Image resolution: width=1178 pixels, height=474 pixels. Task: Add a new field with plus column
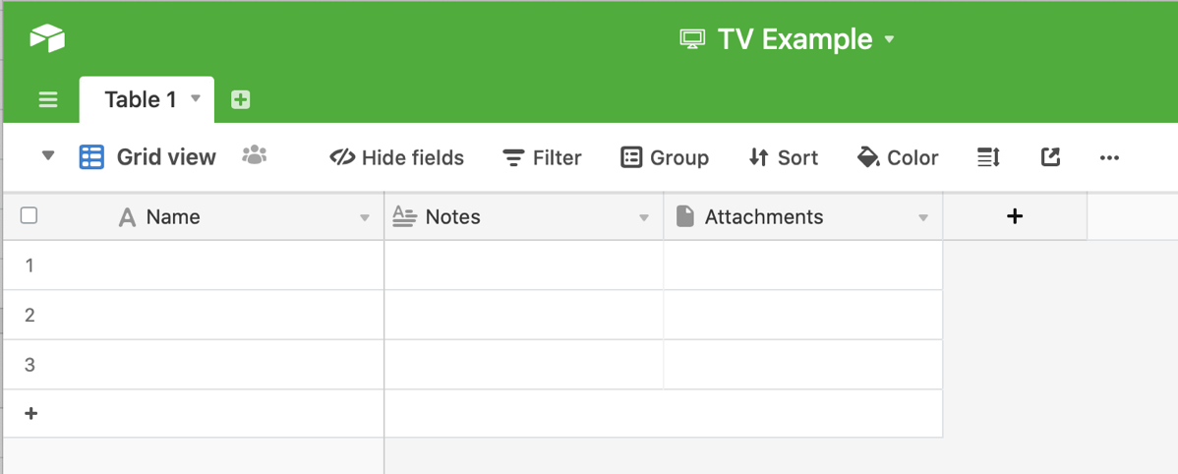[1015, 216]
